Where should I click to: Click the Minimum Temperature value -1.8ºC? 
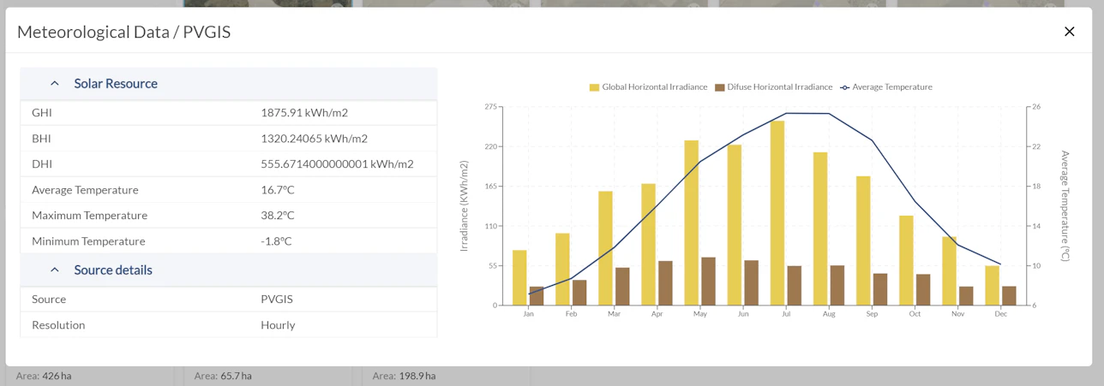276,241
